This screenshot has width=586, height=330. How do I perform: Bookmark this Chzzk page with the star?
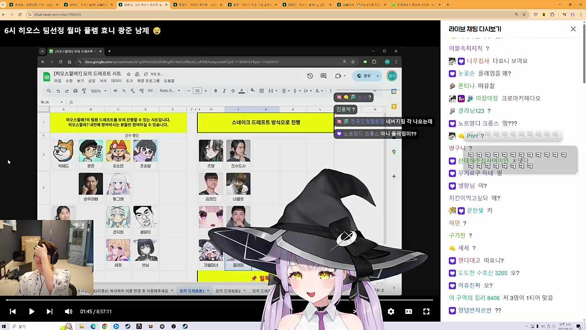tap(525, 15)
